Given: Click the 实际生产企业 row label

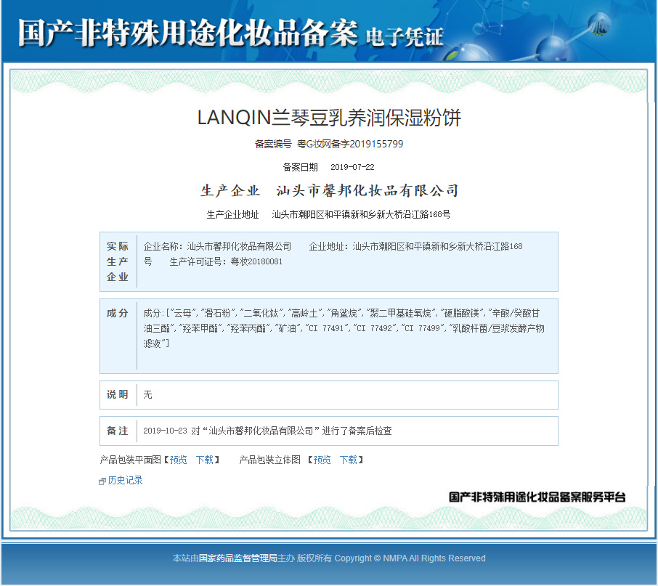Looking at the screenshot, I should coord(118,261).
